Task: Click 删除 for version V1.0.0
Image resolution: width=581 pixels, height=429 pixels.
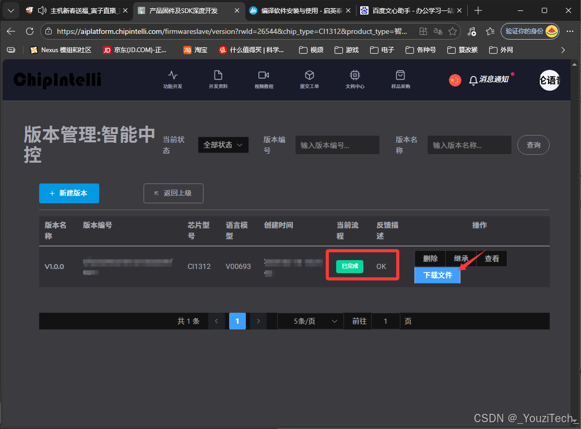Action: coord(430,259)
